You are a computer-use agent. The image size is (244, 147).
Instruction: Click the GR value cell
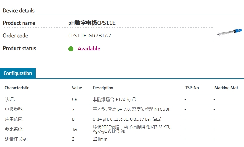click(74, 99)
